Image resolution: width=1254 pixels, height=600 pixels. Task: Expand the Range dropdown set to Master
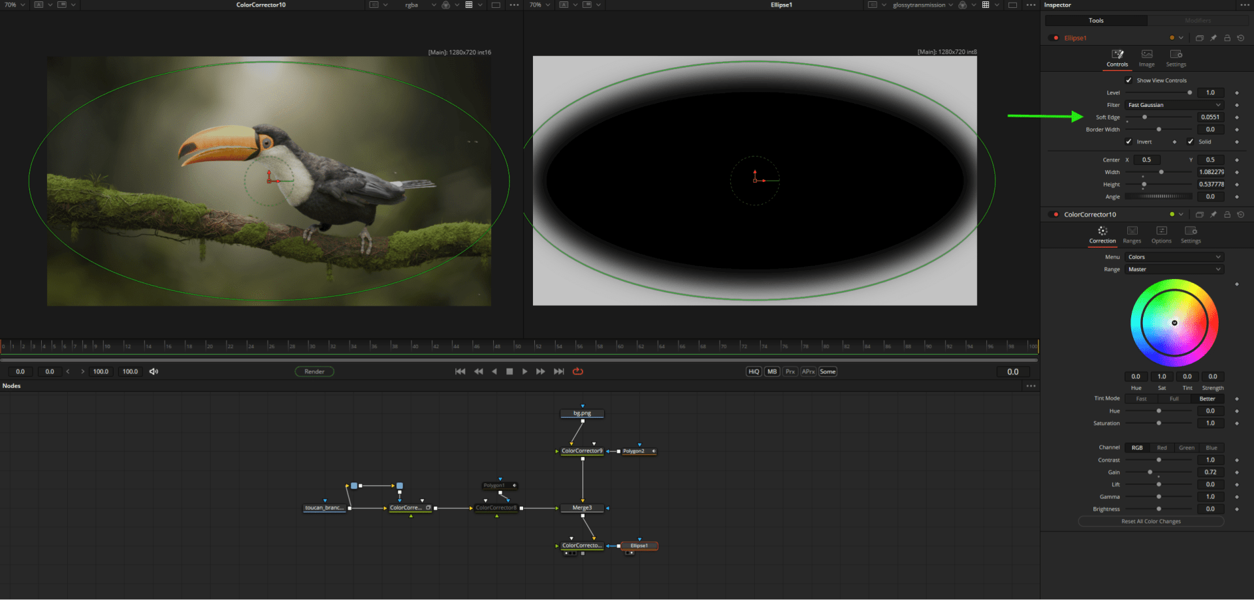pyautogui.click(x=1174, y=269)
